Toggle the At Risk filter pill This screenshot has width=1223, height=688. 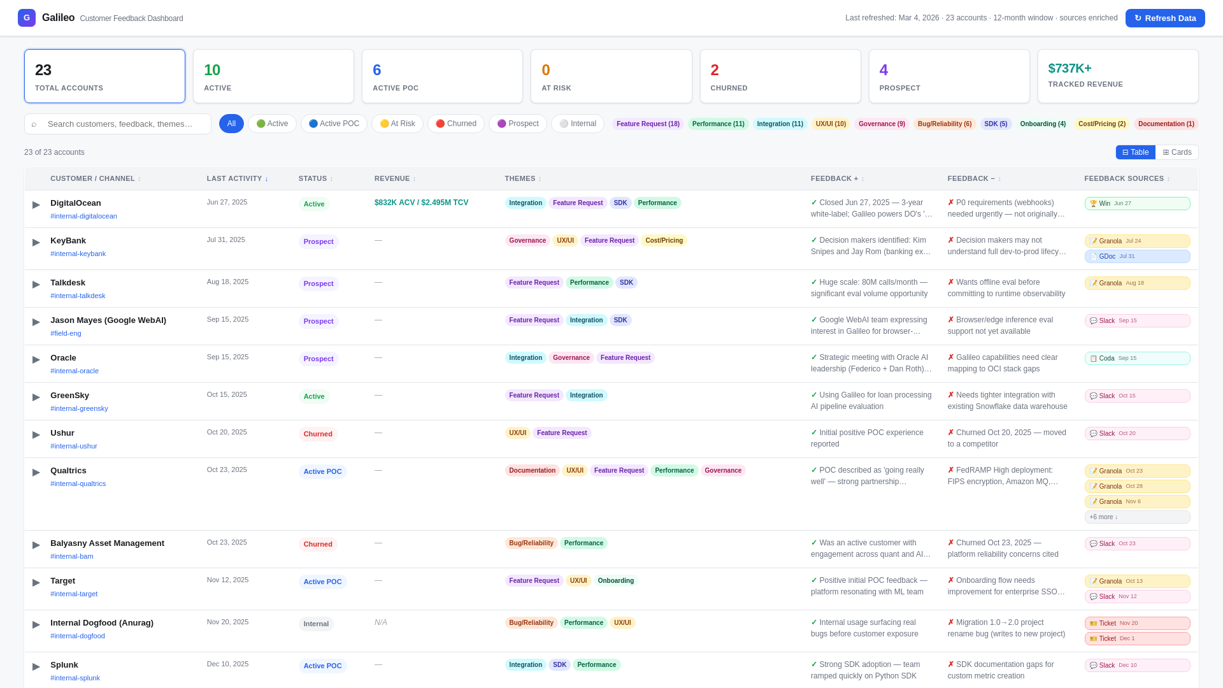point(397,124)
